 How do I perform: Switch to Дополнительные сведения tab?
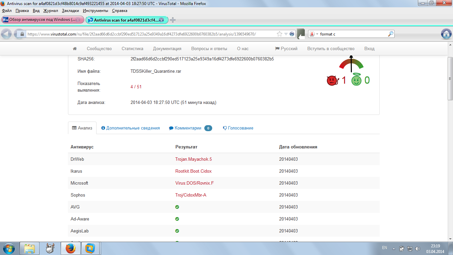click(130, 128)
